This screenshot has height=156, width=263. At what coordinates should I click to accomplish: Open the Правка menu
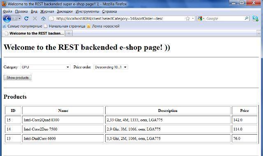(x=21, y=12)
